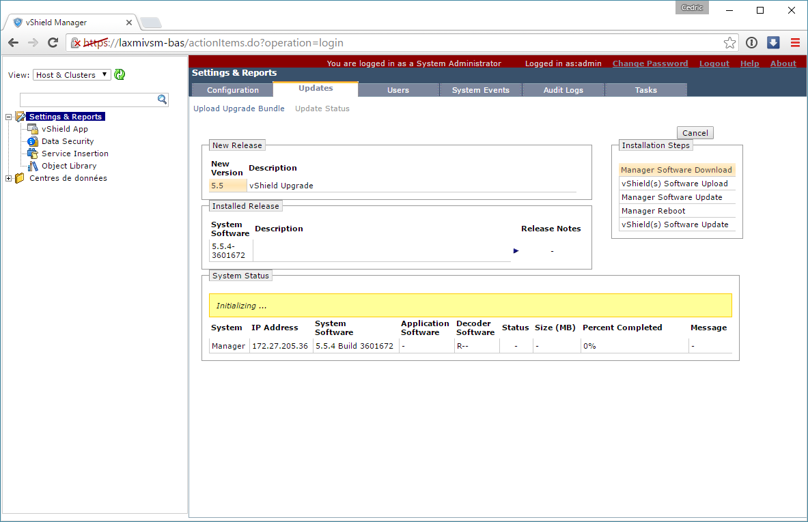This screenshot has height=522, width=808.
Task: Reload the page with refresh icon
Action: pos(53,43)
